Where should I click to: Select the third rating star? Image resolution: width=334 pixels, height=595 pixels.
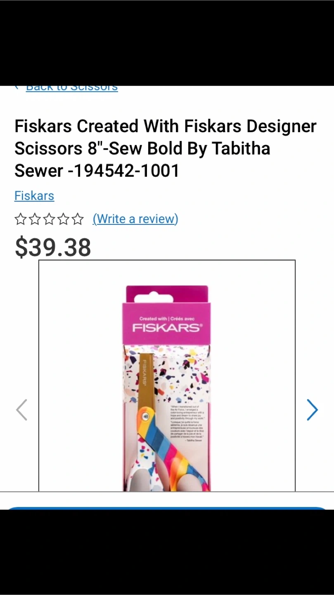(x=49, y=219)
